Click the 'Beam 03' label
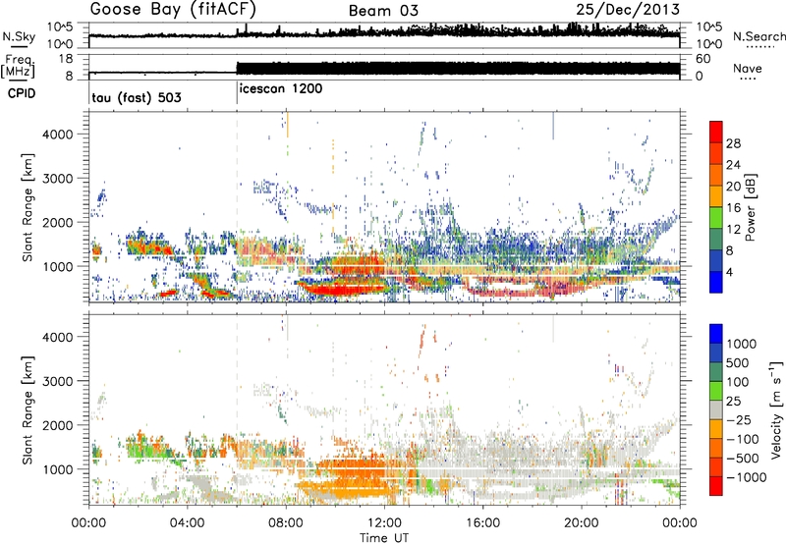The width and height of the screenshot is (786, 544). tap(383, 11)
